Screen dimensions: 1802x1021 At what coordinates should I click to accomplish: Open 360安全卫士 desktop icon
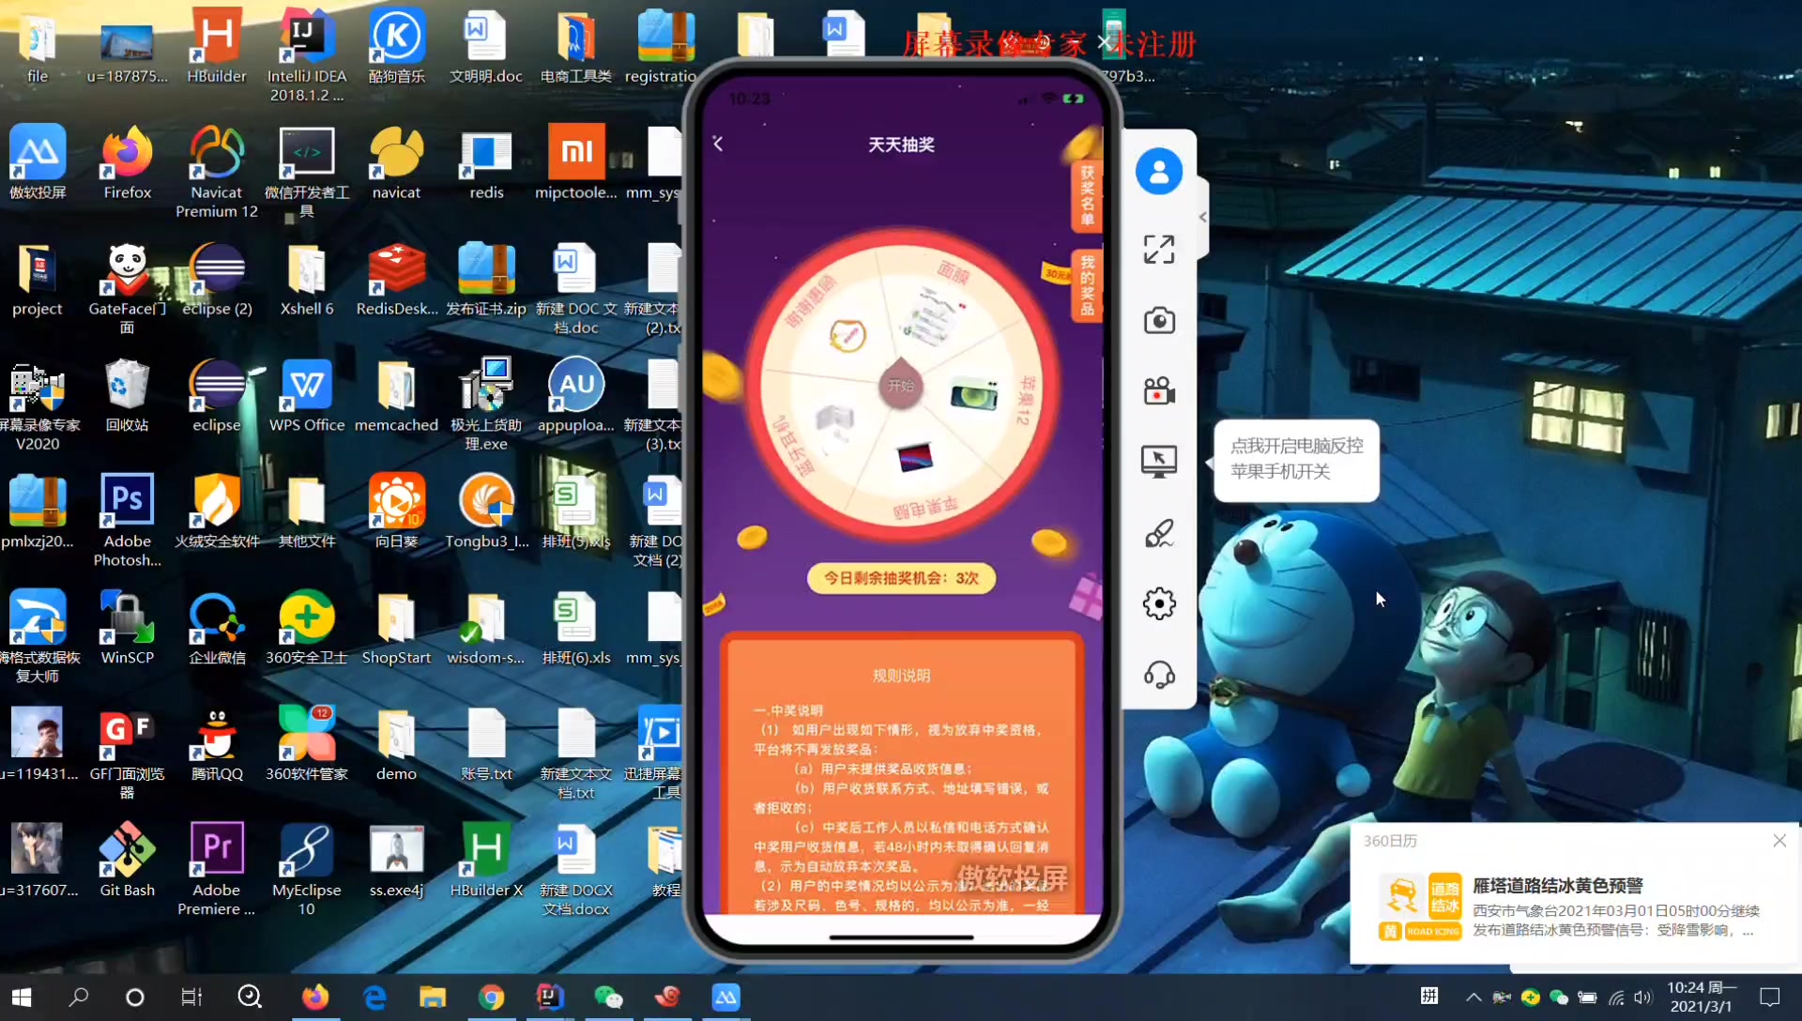pyautogui.click(x=307, y=629)
